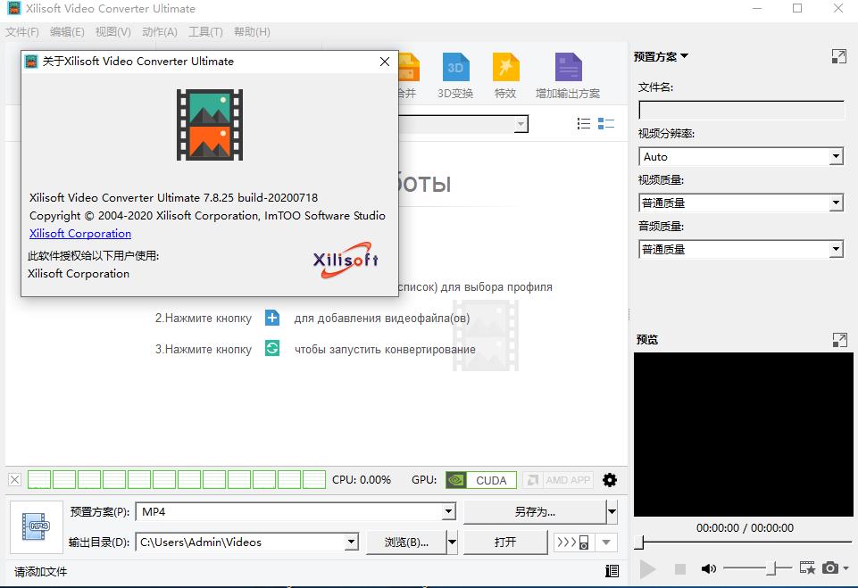
Task: Click the preview seek bar
Action: (x=743, y=542)
